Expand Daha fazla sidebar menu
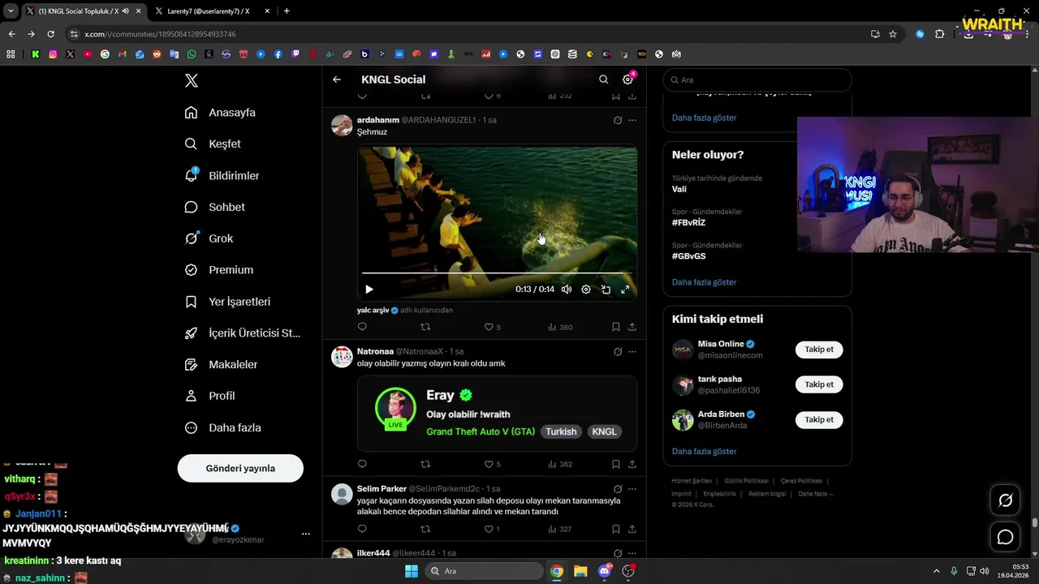Viewport: 1039px width, 584px height. [222, 427]
